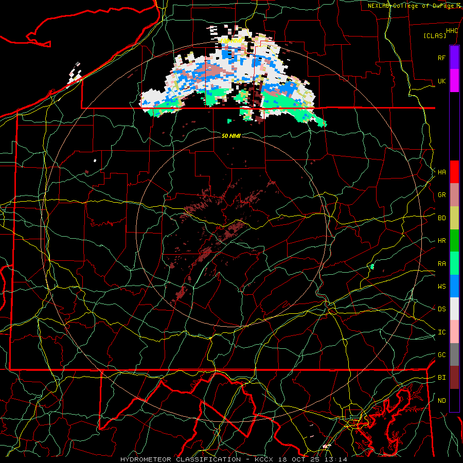Viewport: 463px width, 463px height.
Task: Click the magenta UK color swatch
Action: (454, 81)
